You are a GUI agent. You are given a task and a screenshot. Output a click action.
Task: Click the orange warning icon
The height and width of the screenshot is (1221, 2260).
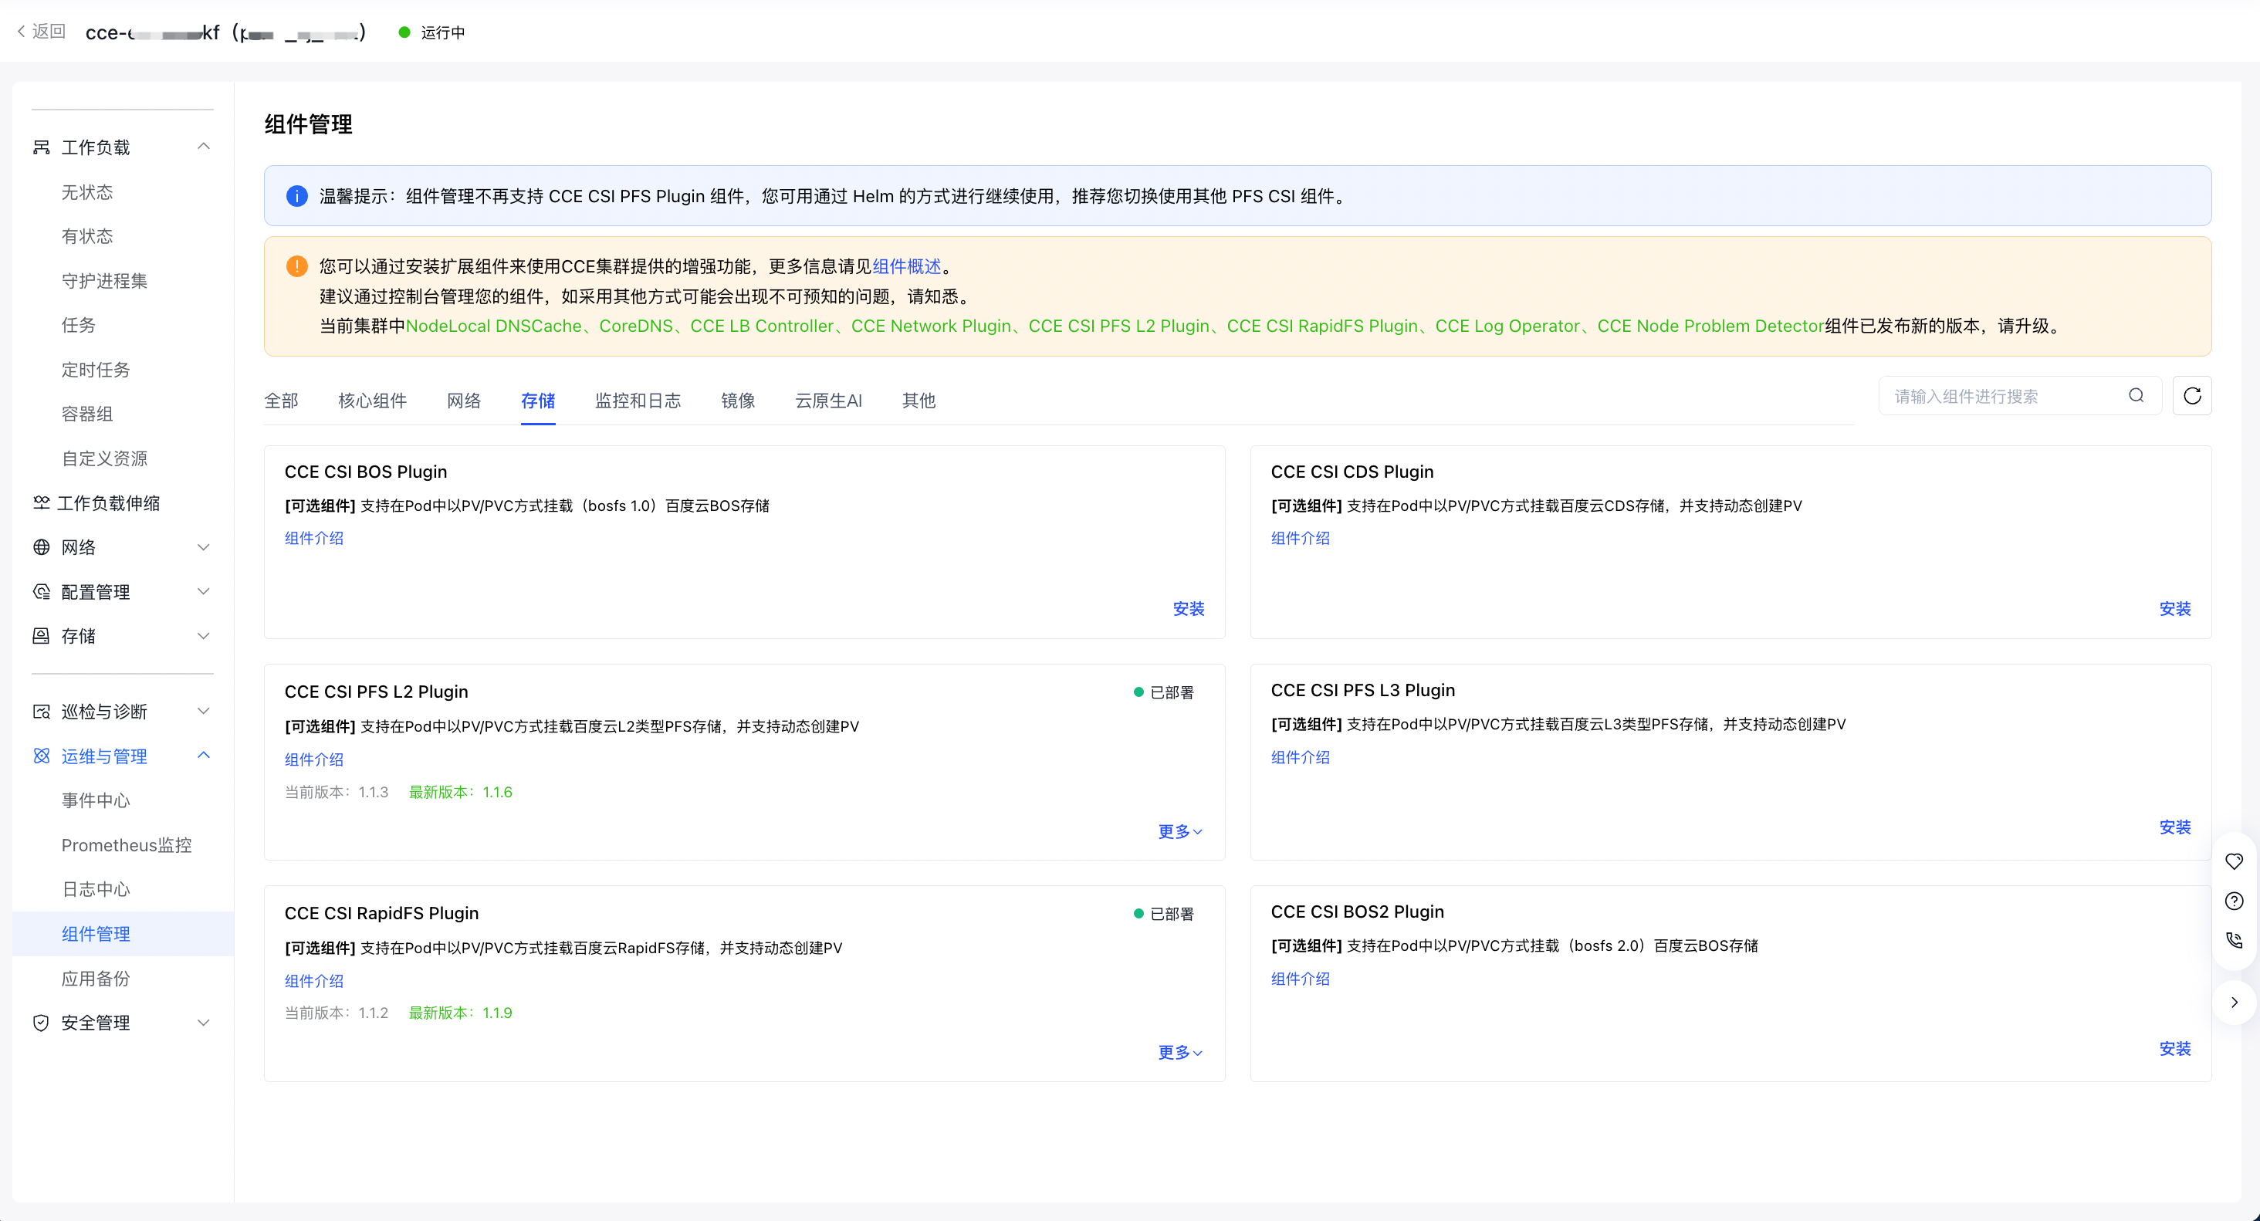pyautogui.click(x=297, y=266)
